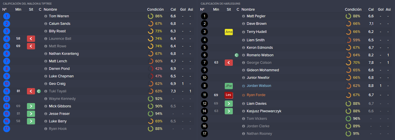Image resolution: width=395 pixels, height=140 pixels.
Task: Click the black number 7 badge for George Colson
Action: tap(204, 63)
